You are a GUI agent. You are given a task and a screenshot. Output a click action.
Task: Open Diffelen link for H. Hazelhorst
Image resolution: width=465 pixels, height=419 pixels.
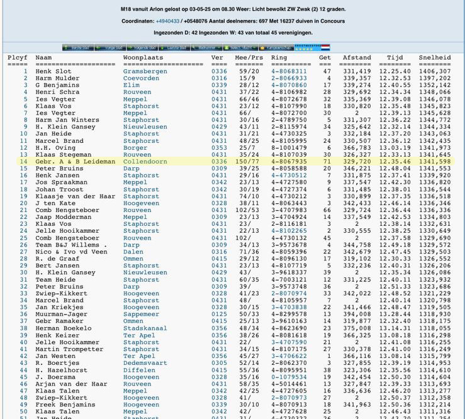coord(139,371)
